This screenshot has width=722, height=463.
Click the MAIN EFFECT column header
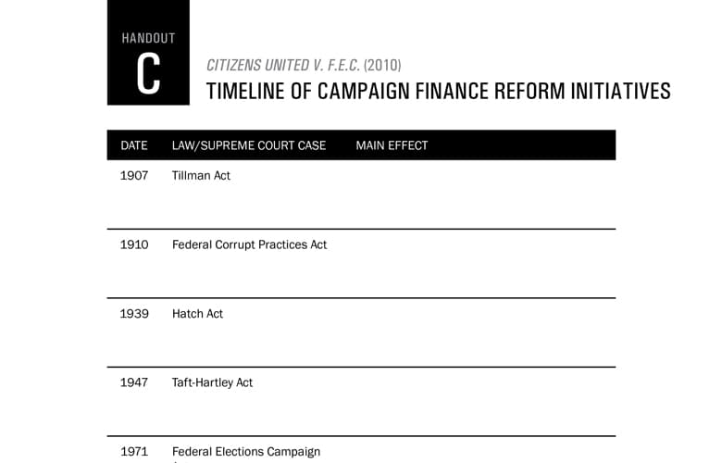[x=392, y=145]
